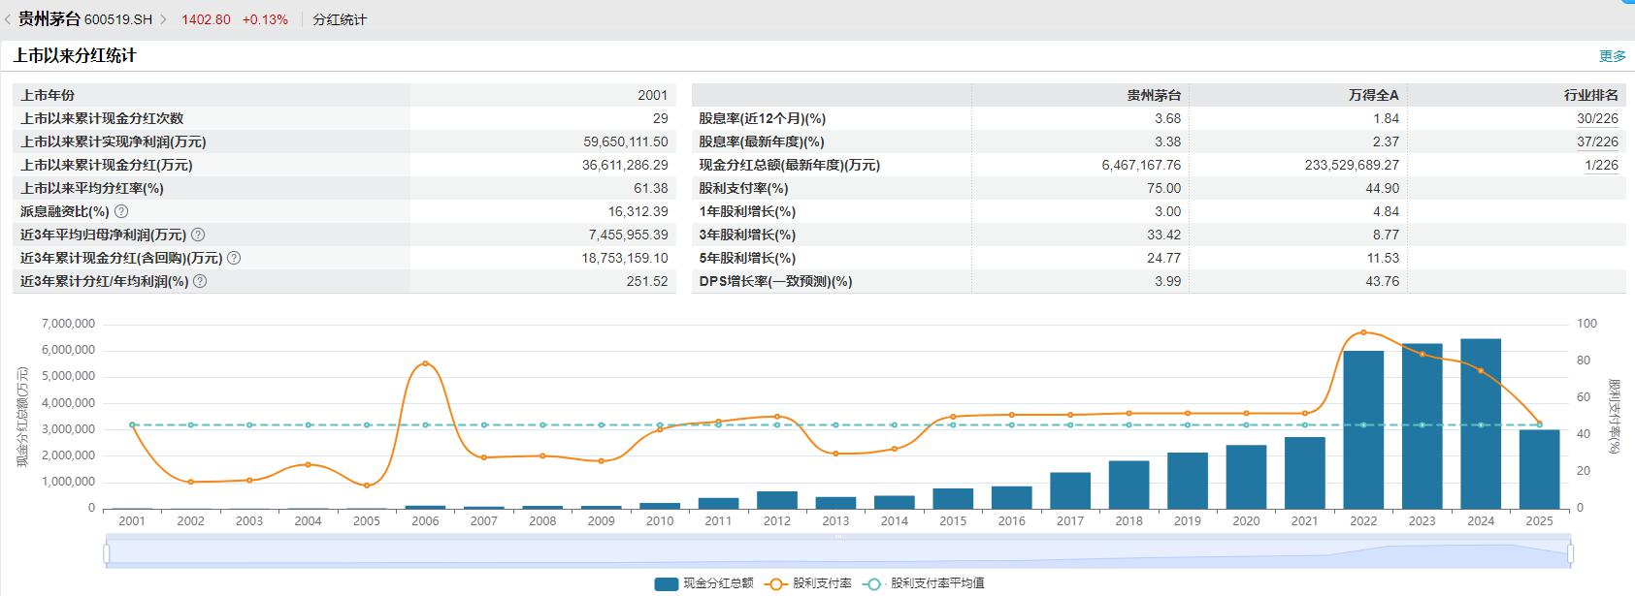Open the 1/226 industry ranking link
This screenshot has width=1635, height=596.
pos(1601,165)
